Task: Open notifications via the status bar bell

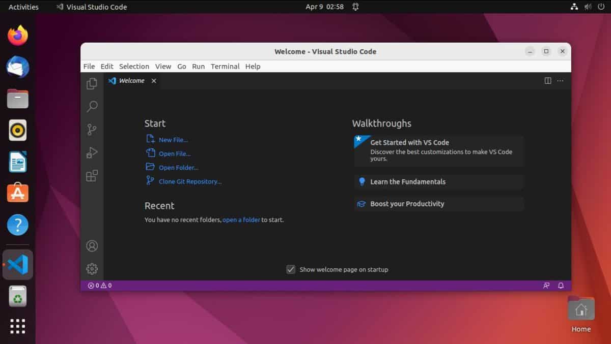Action: tap(561, 285)
